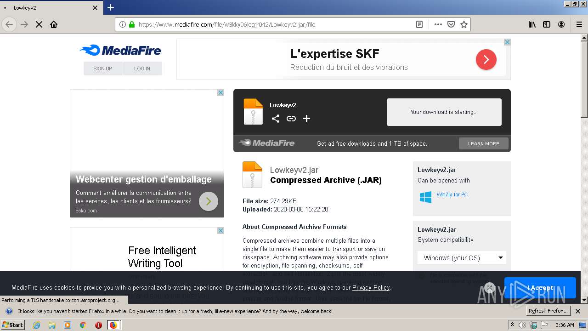This screenshot has width=588, height=331.
Task: Click 'File size: 274.29KB' text
Action: click(x=270, y=201)
